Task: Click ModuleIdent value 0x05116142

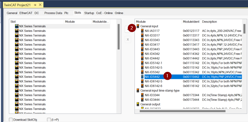Action: click(191, 81)
